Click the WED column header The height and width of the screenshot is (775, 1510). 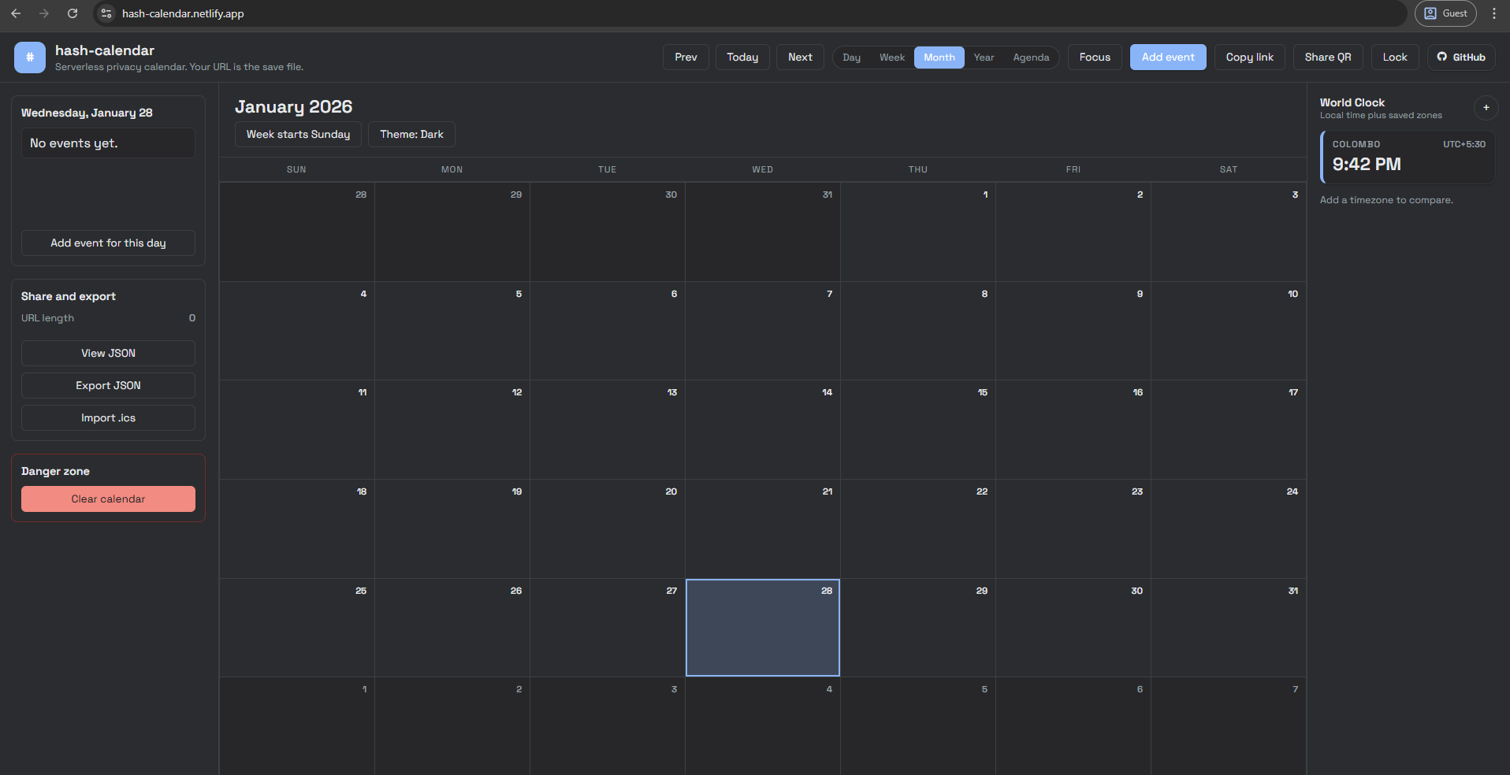(762, 169)
